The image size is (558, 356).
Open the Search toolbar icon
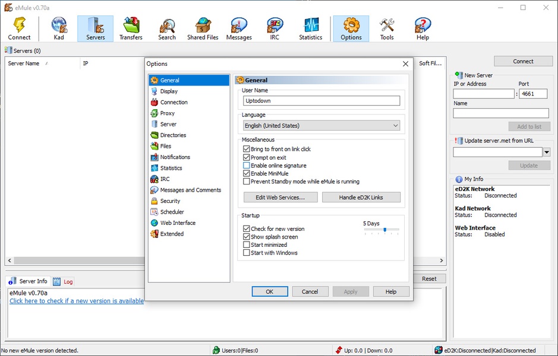click(167, 28)
